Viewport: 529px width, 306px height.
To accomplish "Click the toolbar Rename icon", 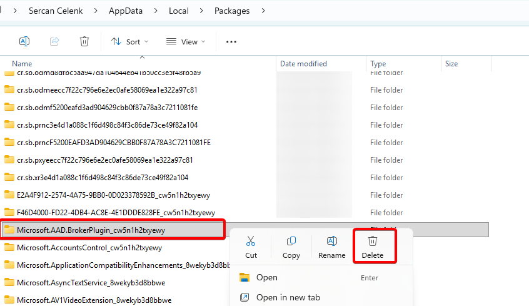I will click(x=24, y=41).
